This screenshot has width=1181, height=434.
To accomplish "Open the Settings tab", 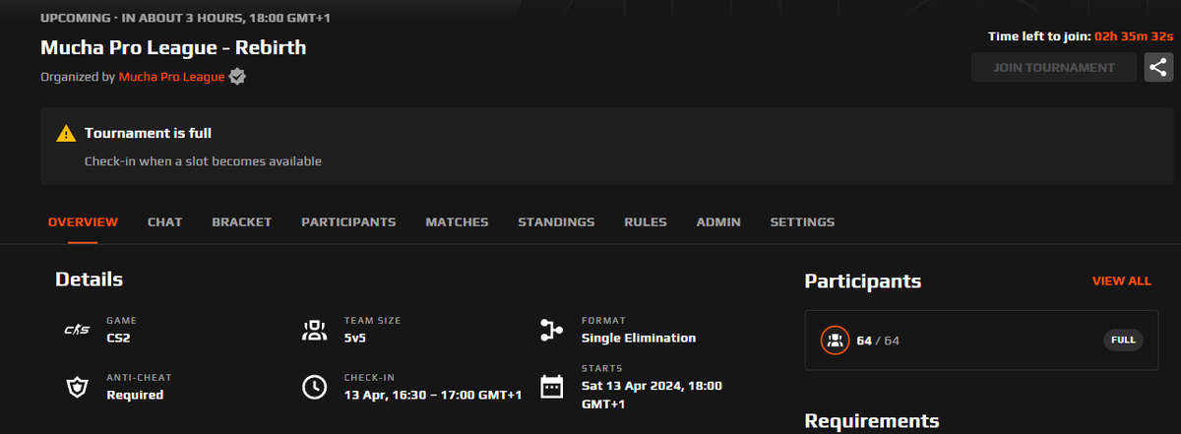I will click(802, 222).
